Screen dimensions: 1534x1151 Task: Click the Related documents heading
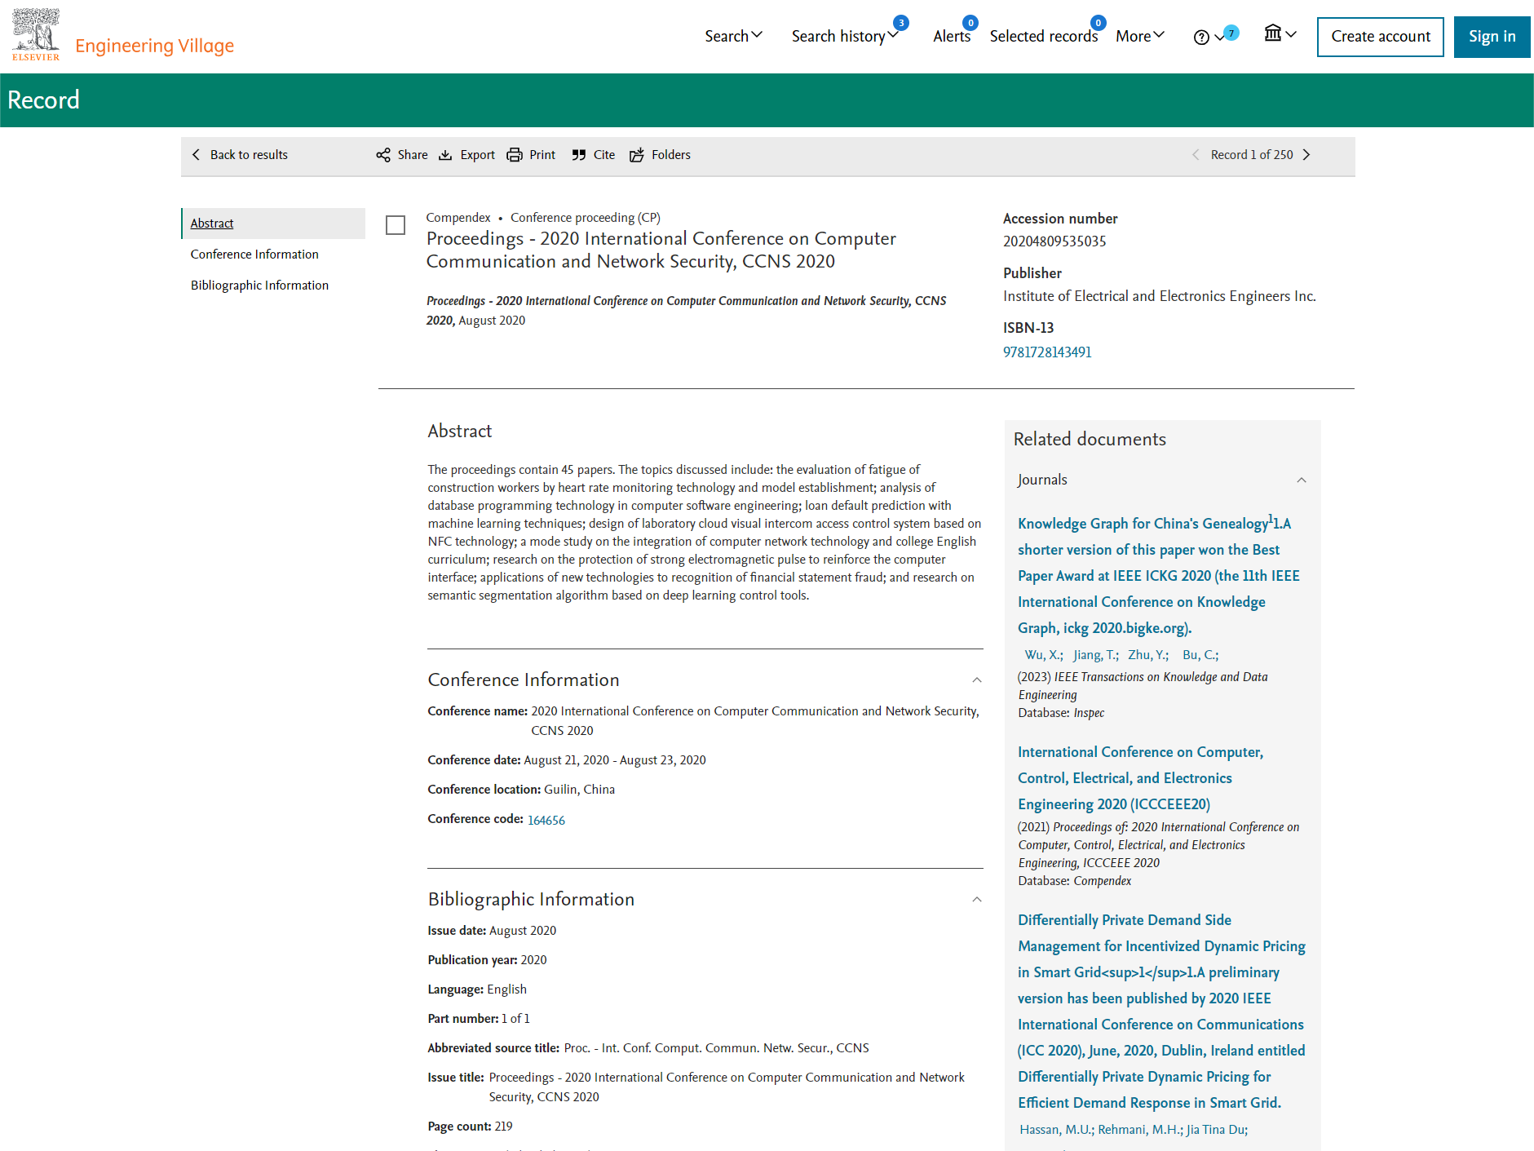click(1090, 440)
